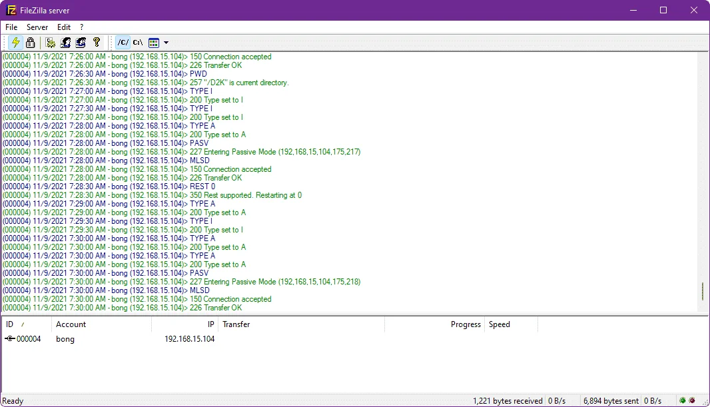Select the PWD command log line
The image size is (710, 407).
(105, 74)
